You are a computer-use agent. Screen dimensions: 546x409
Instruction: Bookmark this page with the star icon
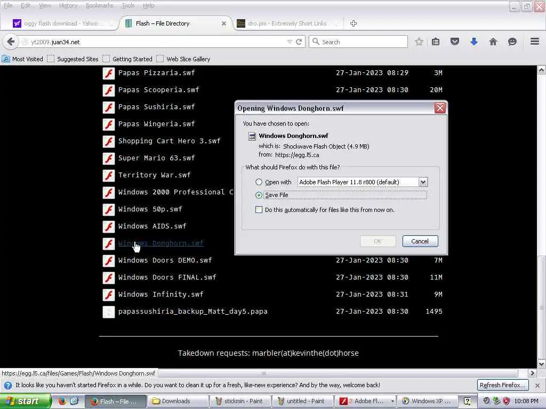(x=419, y=42)
